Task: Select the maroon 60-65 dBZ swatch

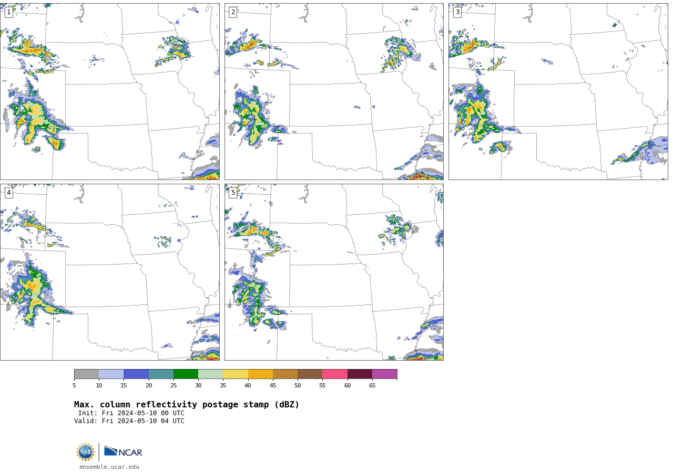Action: [x=360, y=374]
